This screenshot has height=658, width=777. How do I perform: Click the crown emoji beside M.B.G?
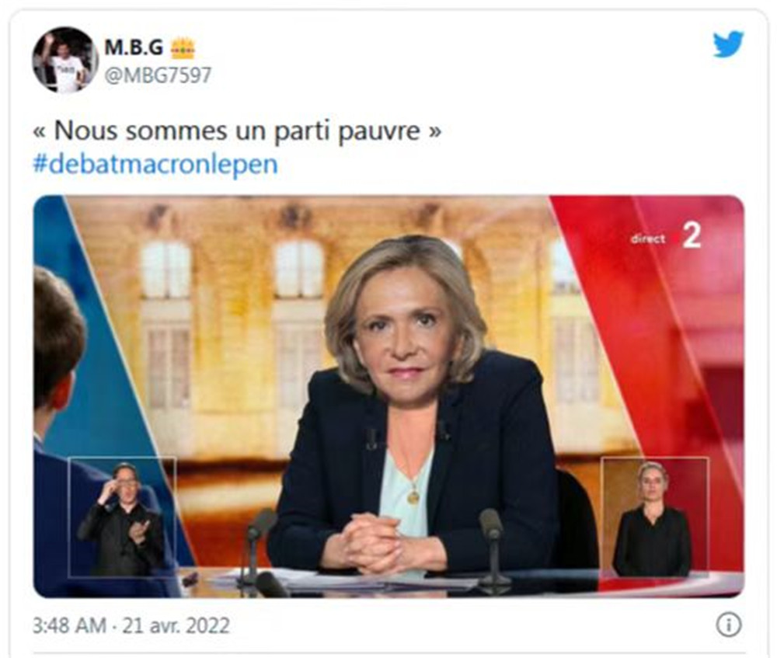[x=183, y=48]
